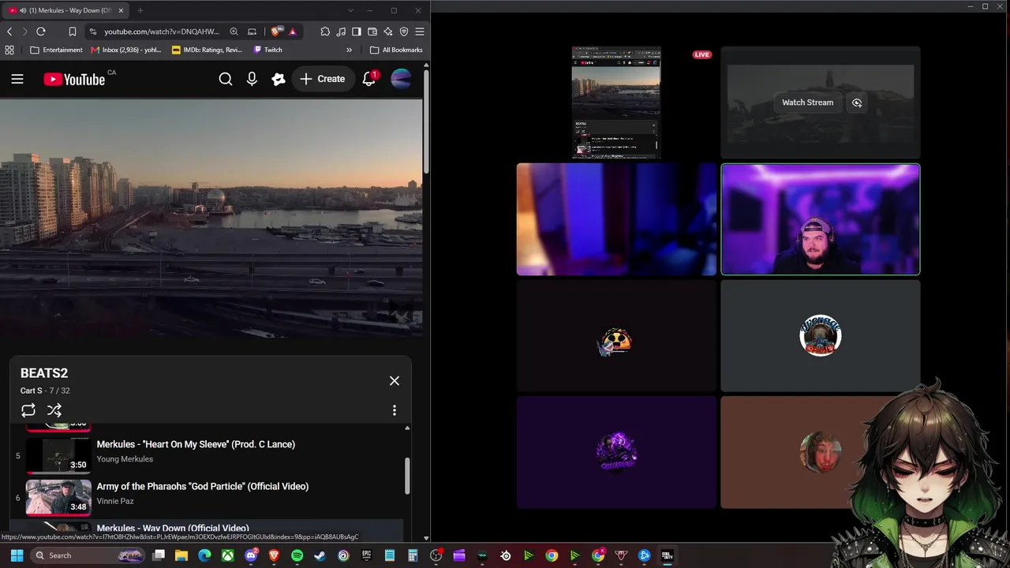Open Cart S playlist owner link
1010x568 pixels.
click(x=31, y=390)
